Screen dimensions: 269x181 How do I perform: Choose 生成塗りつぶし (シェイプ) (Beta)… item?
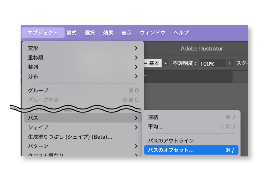pos(83,137)
